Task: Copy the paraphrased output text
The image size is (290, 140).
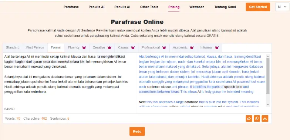Action: coord(257,119)
